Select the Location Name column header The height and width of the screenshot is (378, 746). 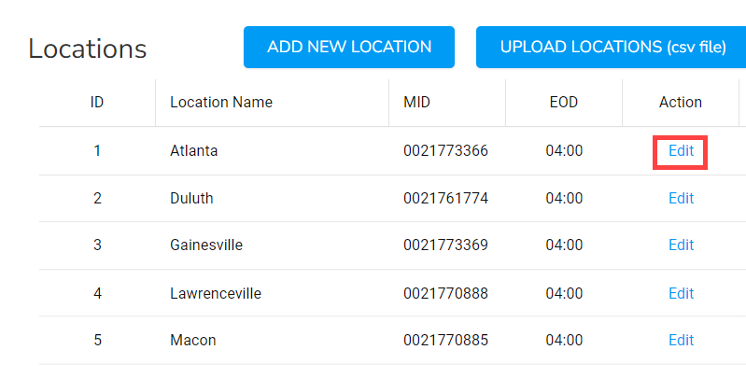coord(221,103)
